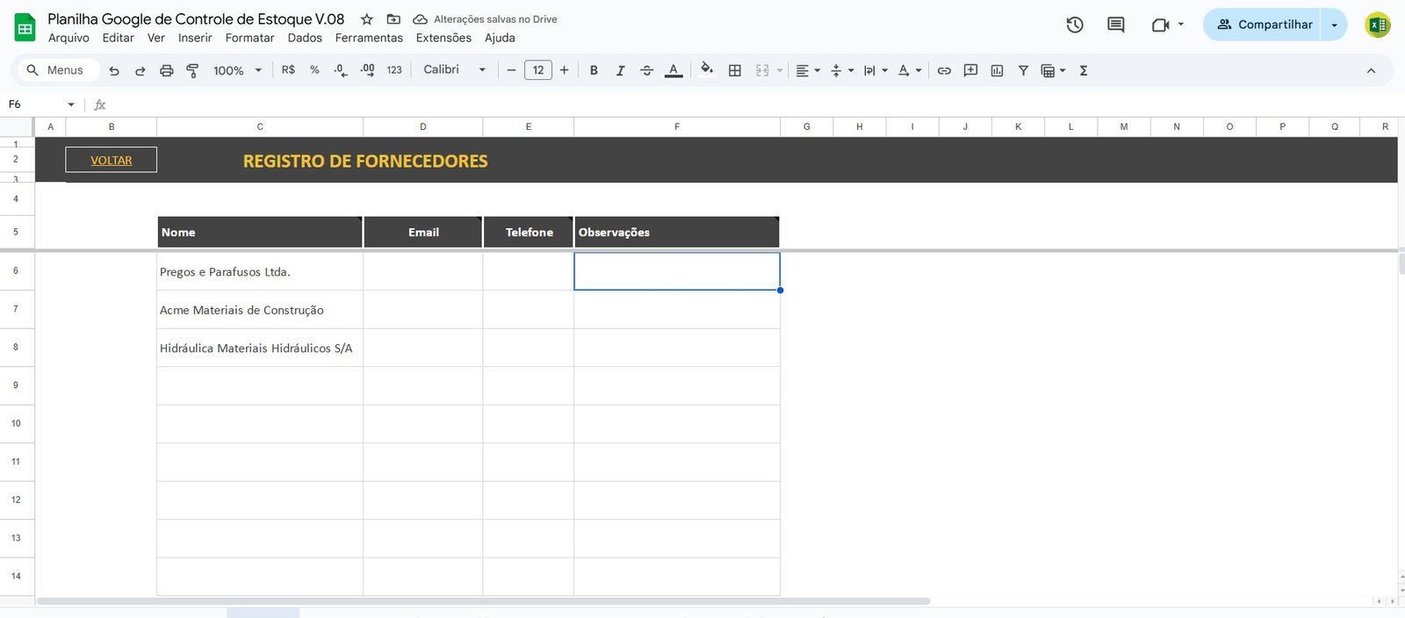Toggle strikethrough formatting
This screenshot has width=1405, height=618.
(x=646, y=70)
